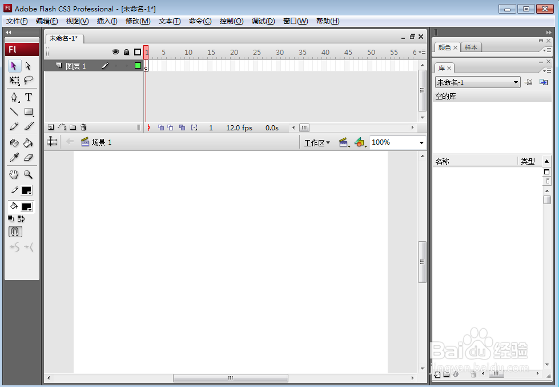Viewport: 559px width, 387px height.
Task: Select the Selection arrow tool
Action: coord(14,66)
